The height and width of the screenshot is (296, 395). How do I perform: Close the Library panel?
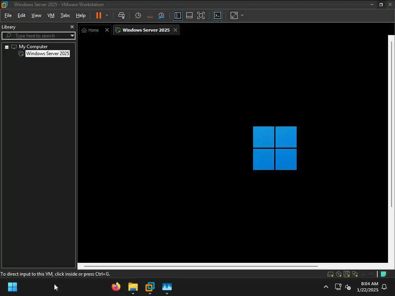pos(72,27)
